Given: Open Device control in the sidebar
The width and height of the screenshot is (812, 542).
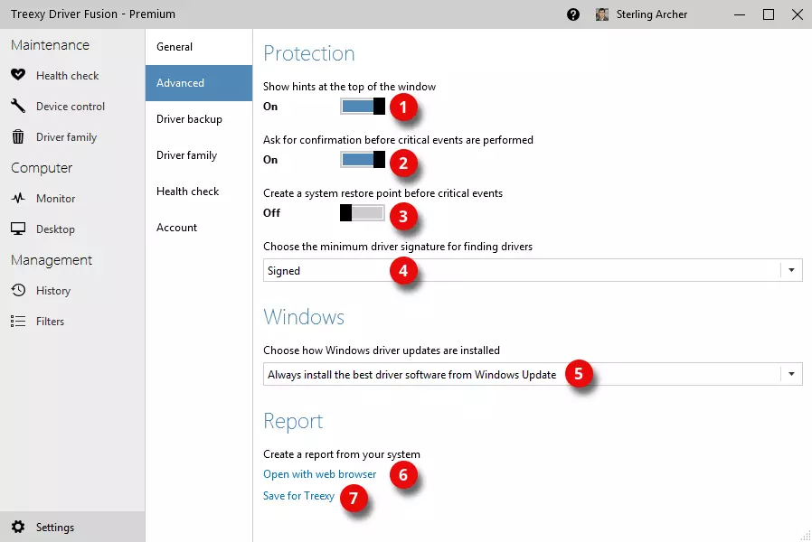Looking at the screenshot, I should click(x=71, y=106).
